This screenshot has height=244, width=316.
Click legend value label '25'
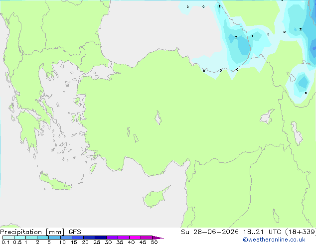coord(97,242)
